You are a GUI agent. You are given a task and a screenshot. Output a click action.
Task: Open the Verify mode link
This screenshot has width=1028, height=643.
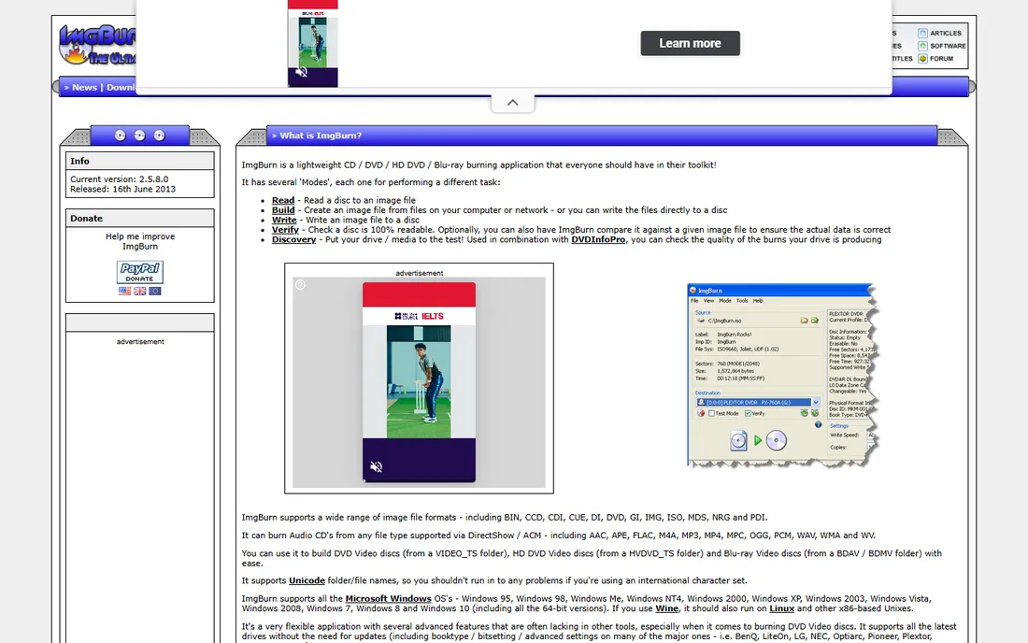pyautogui.click(x=285, y=230)
